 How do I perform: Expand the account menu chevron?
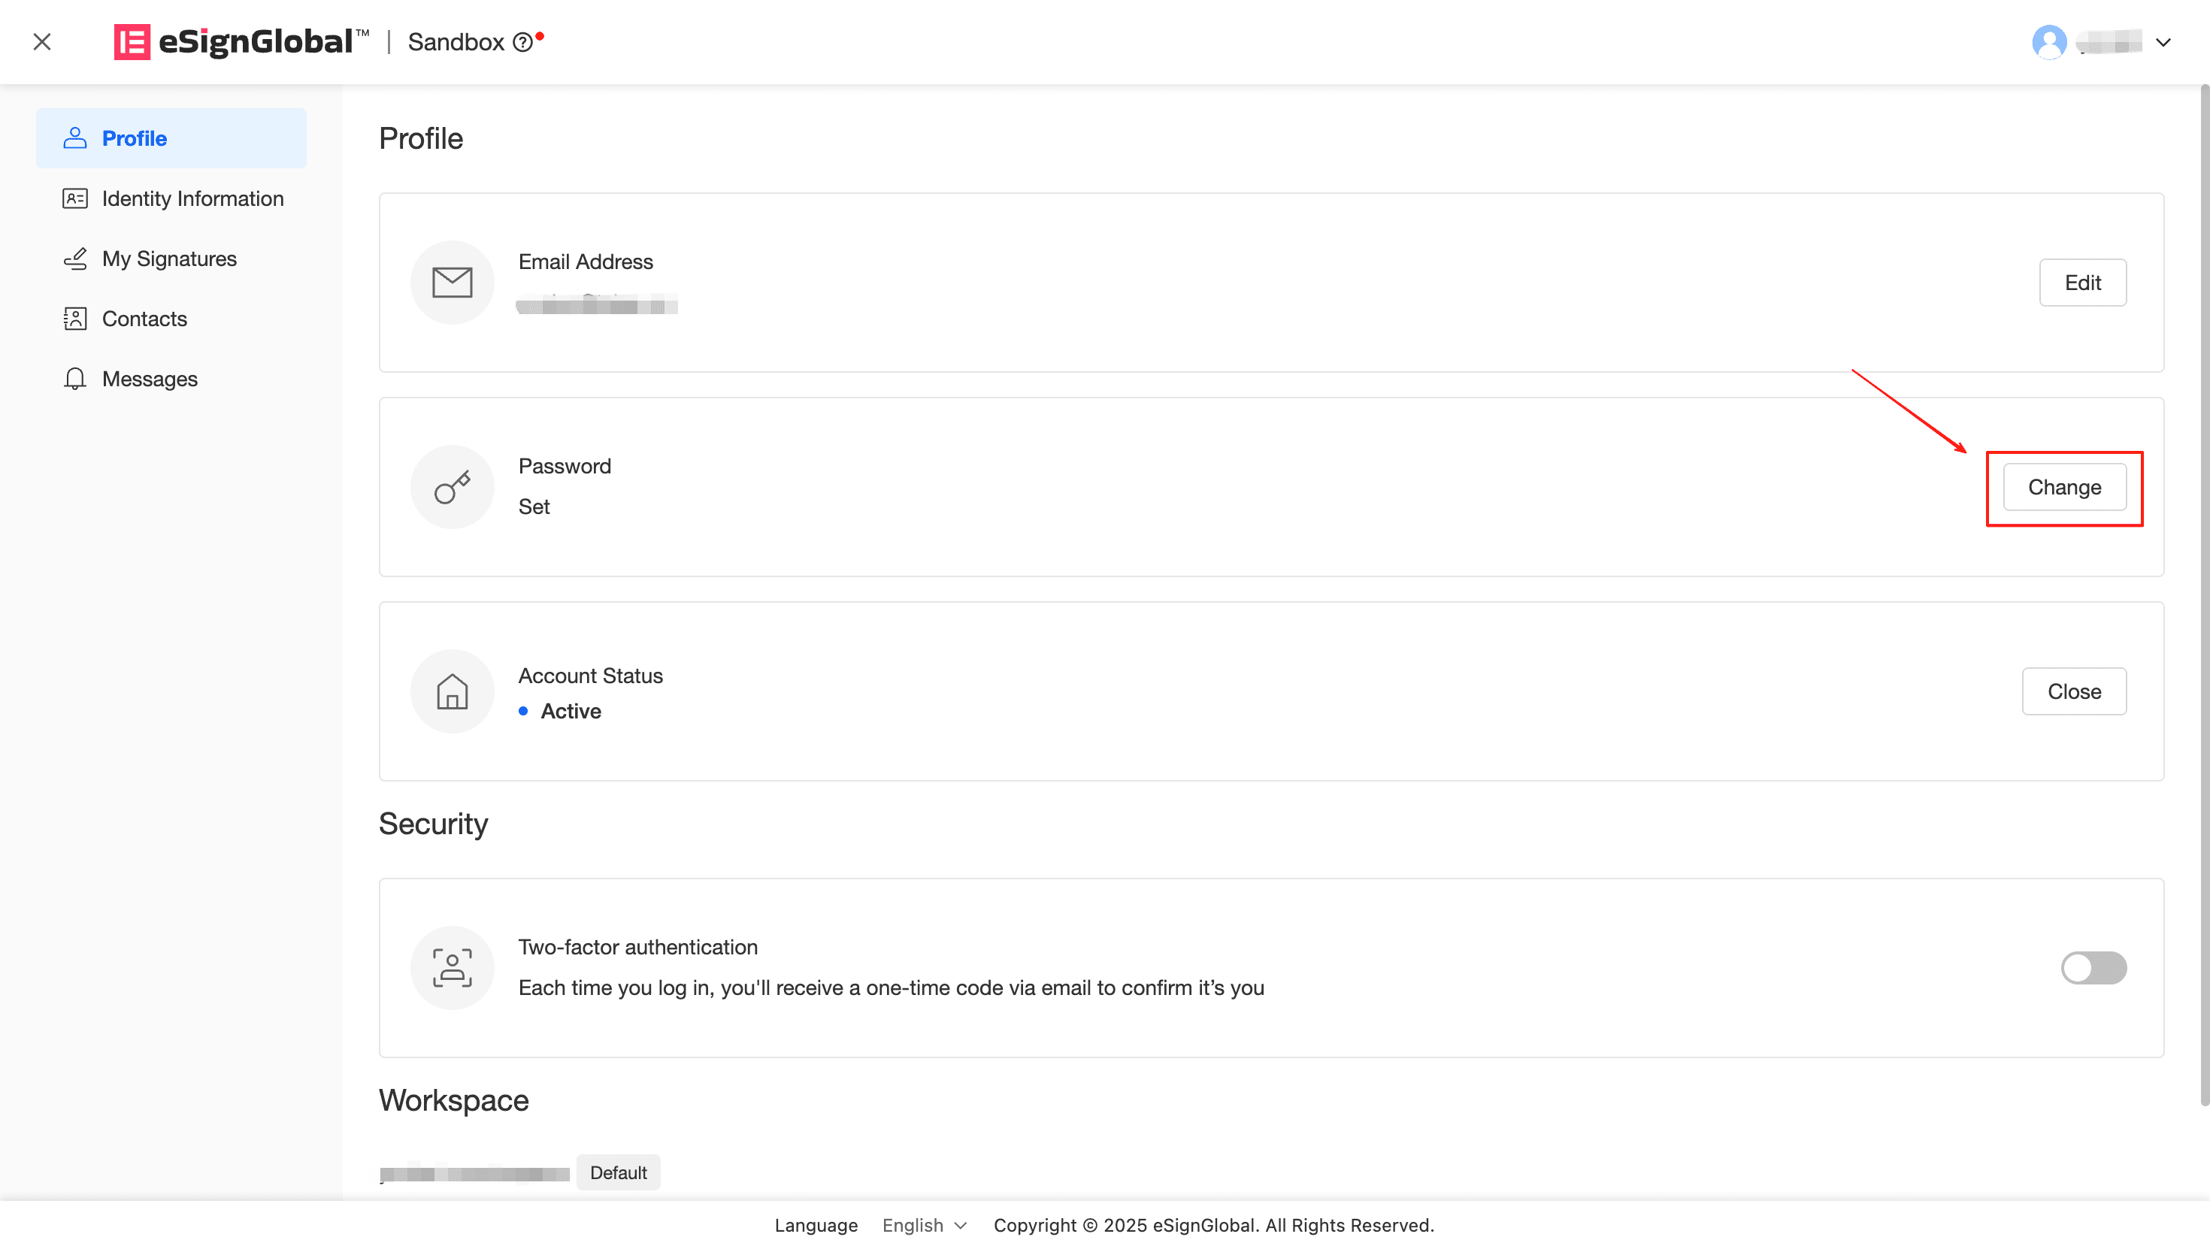tap(2163, 42)
